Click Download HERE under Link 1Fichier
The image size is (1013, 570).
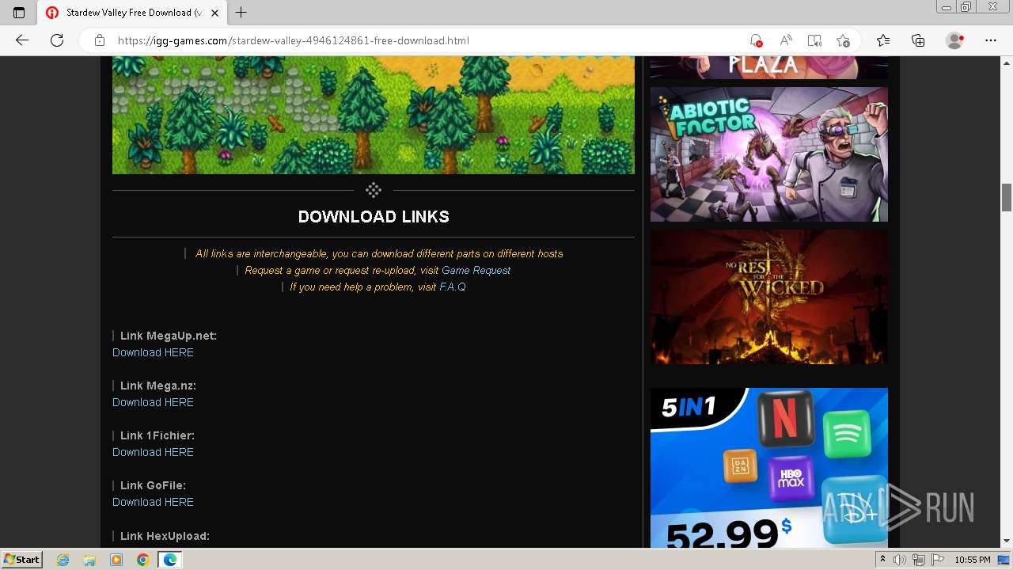153,452
